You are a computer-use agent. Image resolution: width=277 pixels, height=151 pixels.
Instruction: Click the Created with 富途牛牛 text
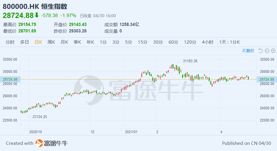tap(37, 143)
